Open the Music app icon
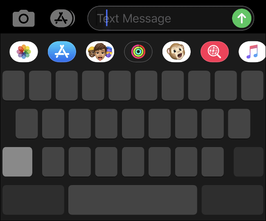This screenshot has width=266, height=221. (252, 51)
